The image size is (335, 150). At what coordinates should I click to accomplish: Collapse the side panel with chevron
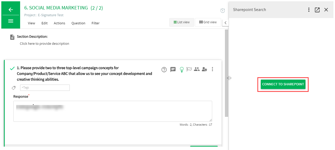tap(225, 23)
